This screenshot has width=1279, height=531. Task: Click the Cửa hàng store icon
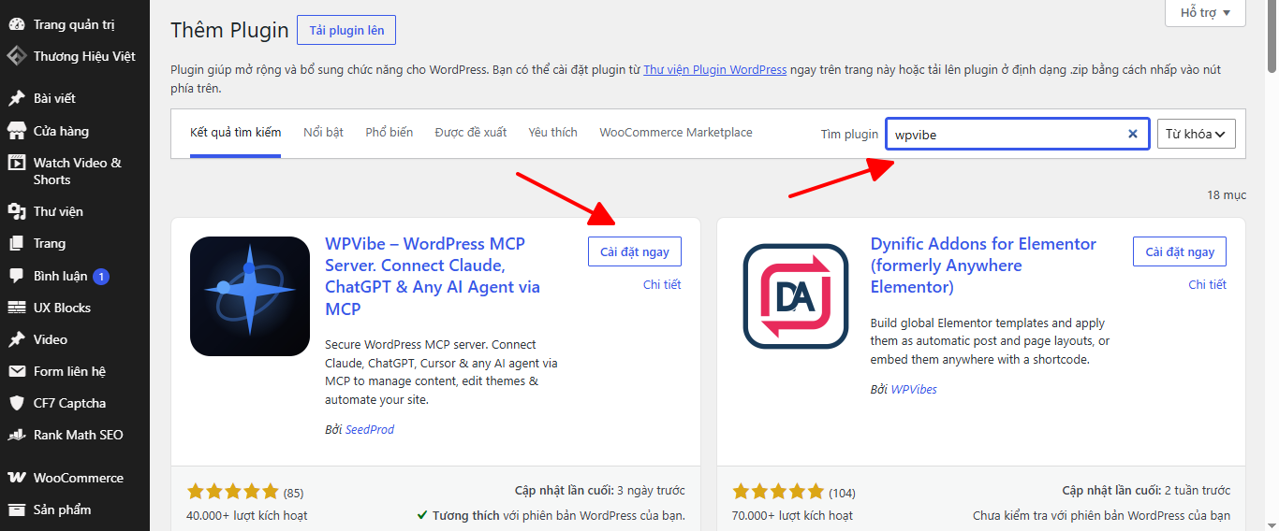[x=16, y=131]
